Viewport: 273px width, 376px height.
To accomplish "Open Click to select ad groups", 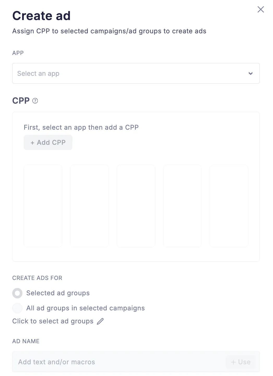I will pos(53,321).
